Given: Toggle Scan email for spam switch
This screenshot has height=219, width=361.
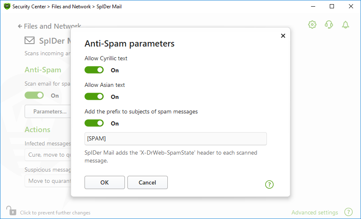Looking at the screenshot, I should pyautogui.click(x=34, y=95).
